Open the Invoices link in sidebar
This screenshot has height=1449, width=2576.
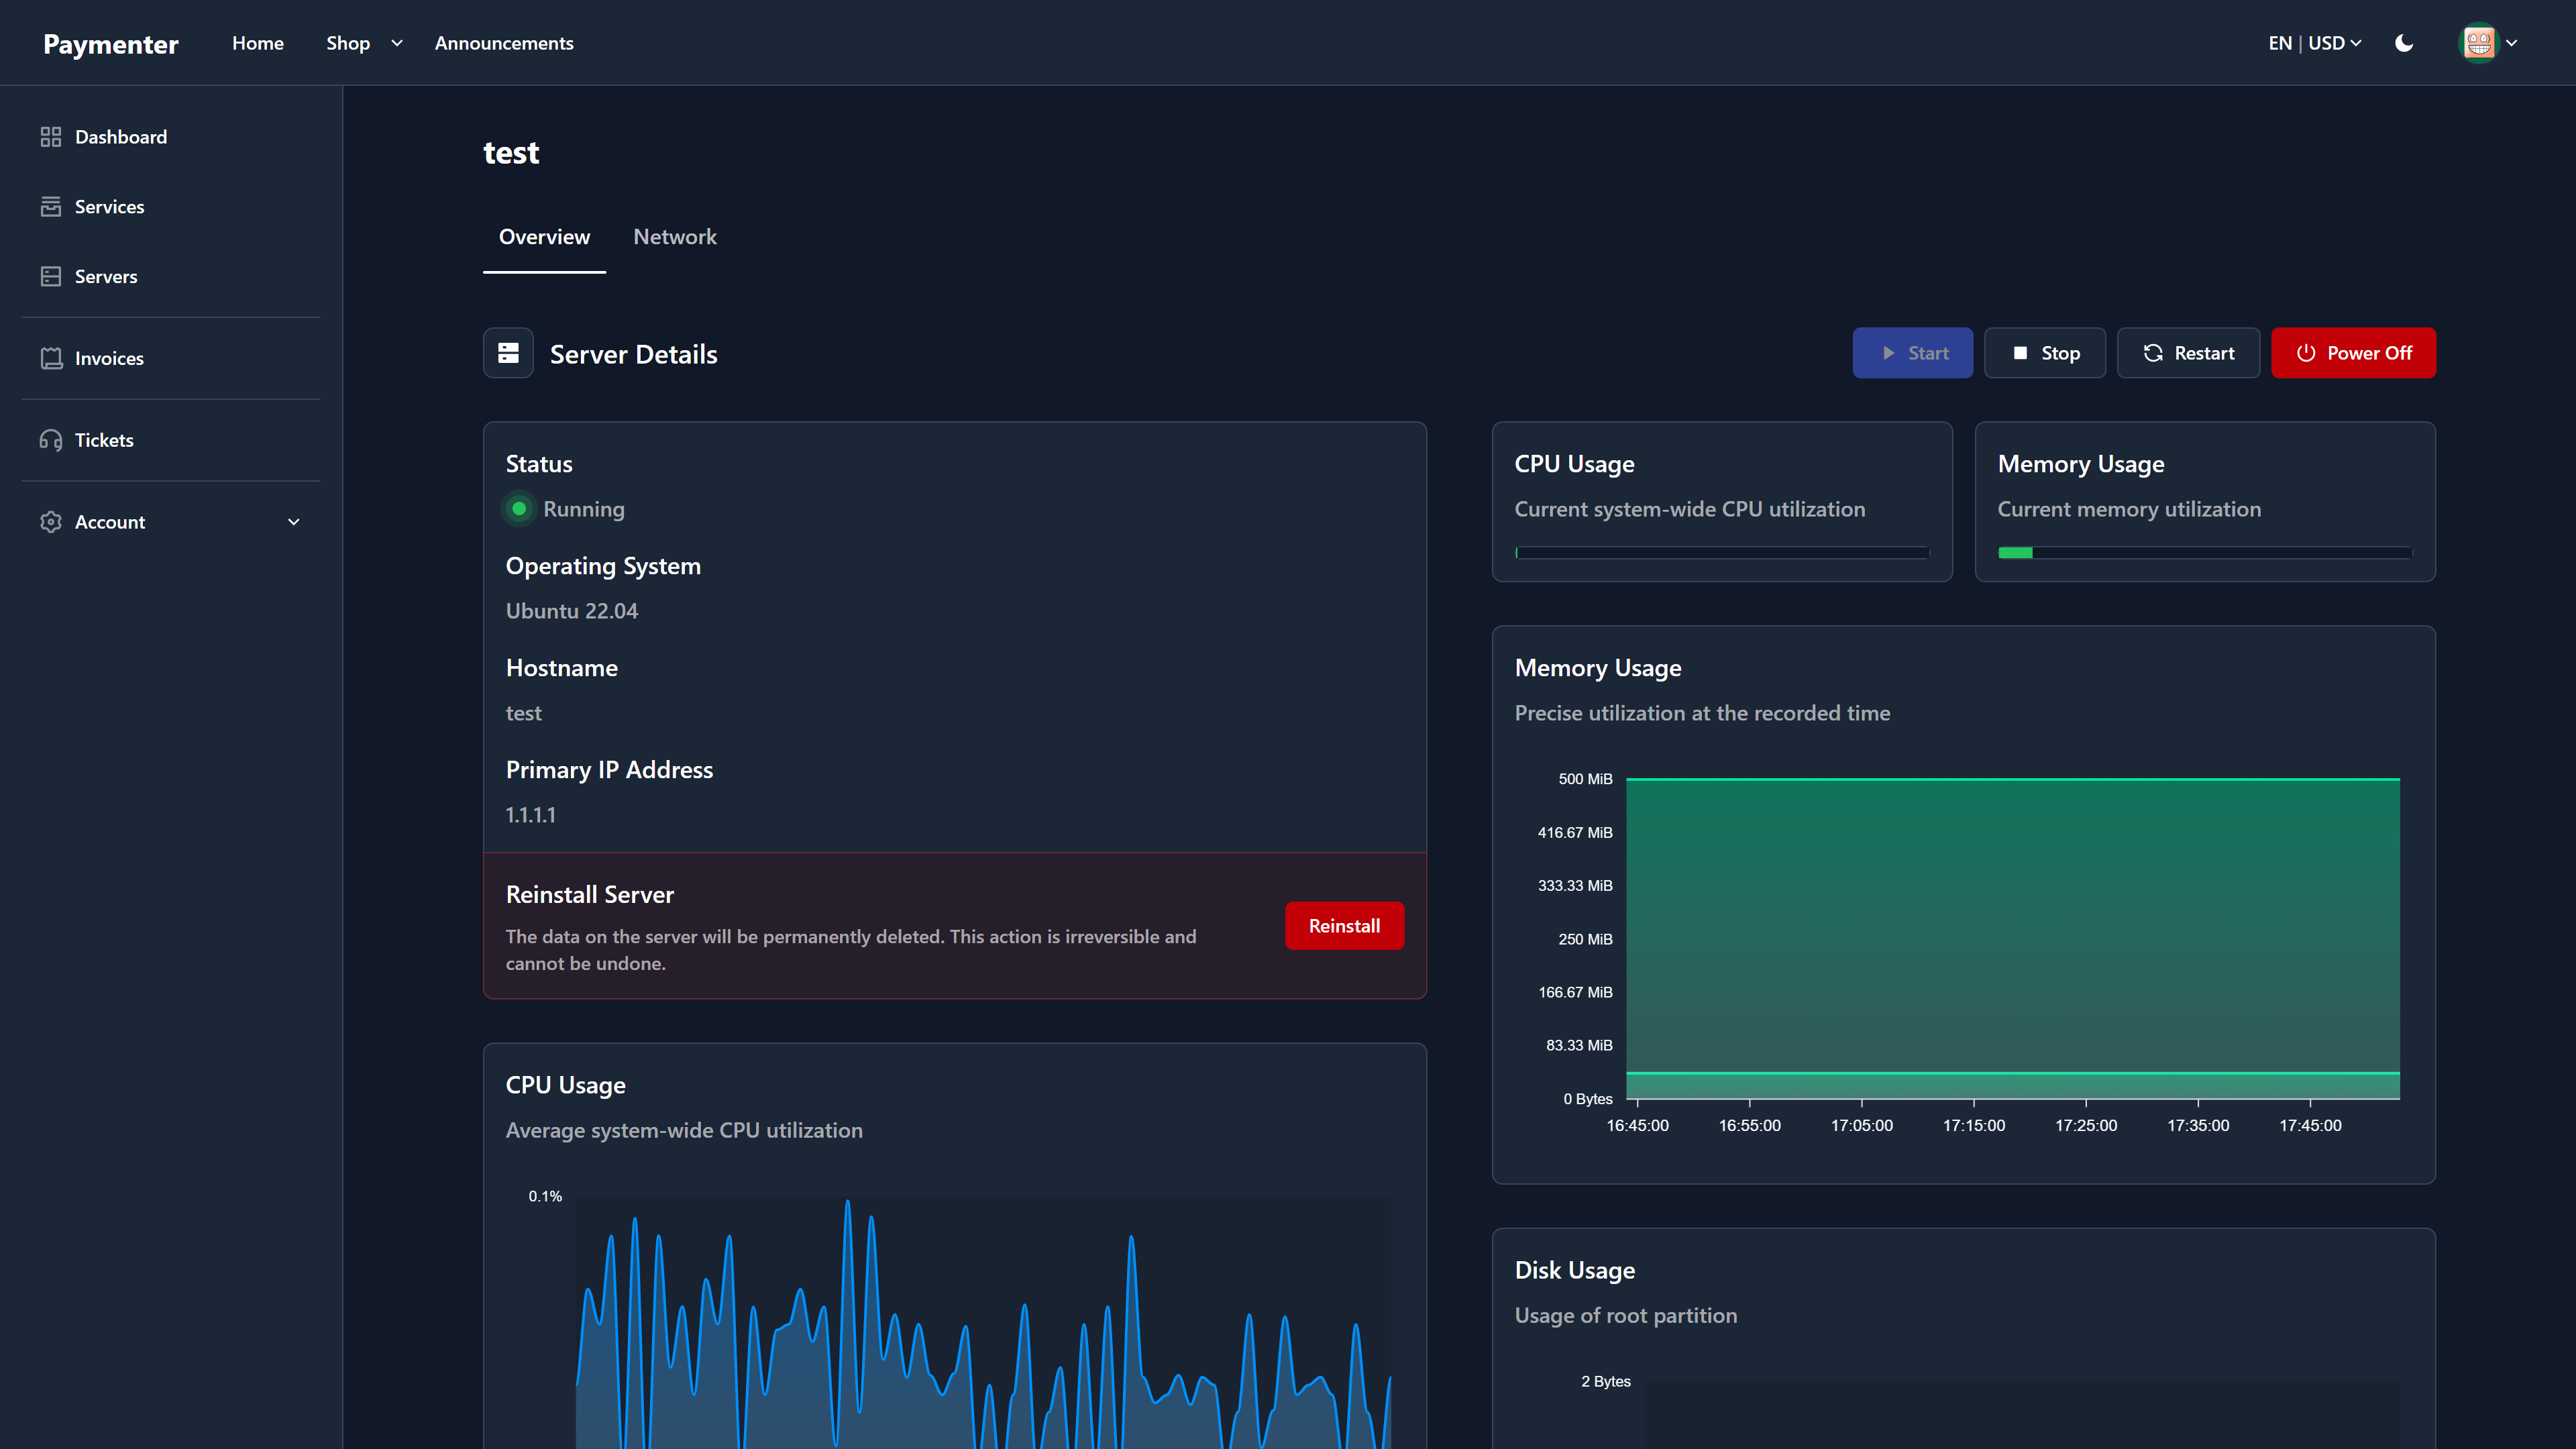(x=109, y=358)
